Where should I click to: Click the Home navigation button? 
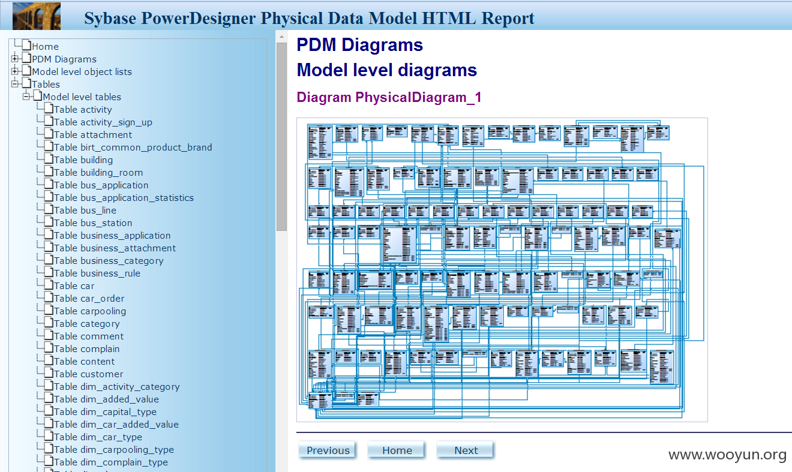click(397, 450)
